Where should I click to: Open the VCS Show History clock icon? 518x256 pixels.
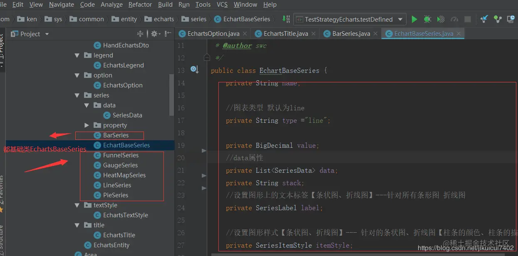511,19
